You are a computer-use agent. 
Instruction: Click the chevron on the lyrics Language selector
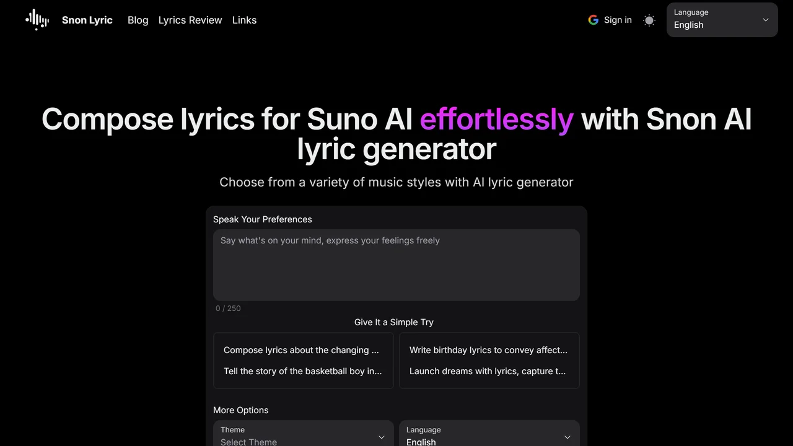tap(567, 437)
